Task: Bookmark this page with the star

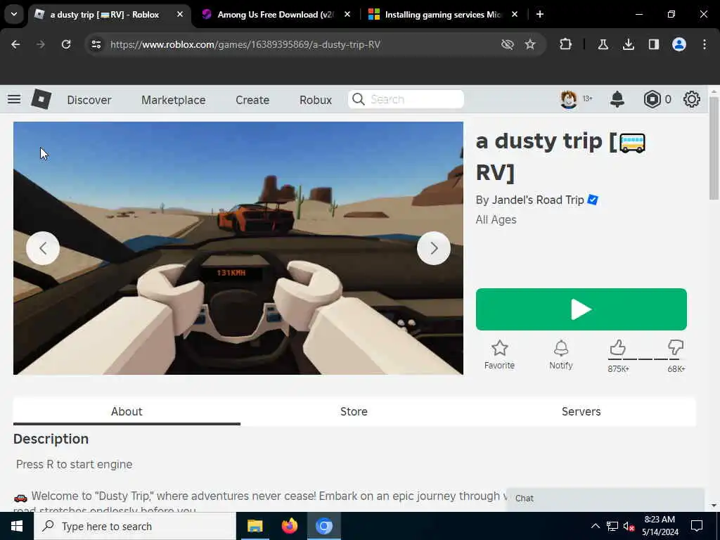Action: 530,44
